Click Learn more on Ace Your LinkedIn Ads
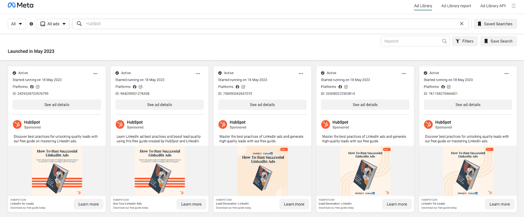The width and height of the screenshot is (524, 217). point(192,204)
